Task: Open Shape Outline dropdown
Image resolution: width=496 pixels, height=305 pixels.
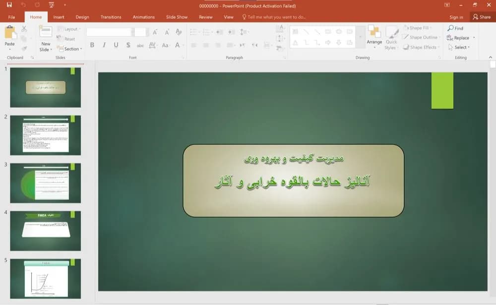Action: 422,37
